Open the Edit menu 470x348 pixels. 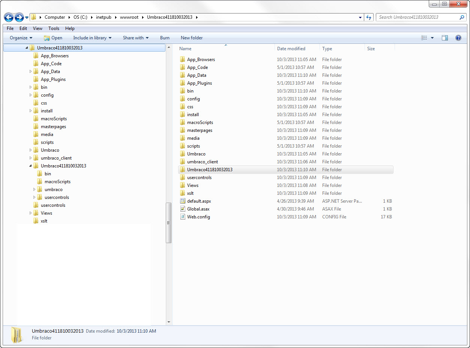(23, 28)
